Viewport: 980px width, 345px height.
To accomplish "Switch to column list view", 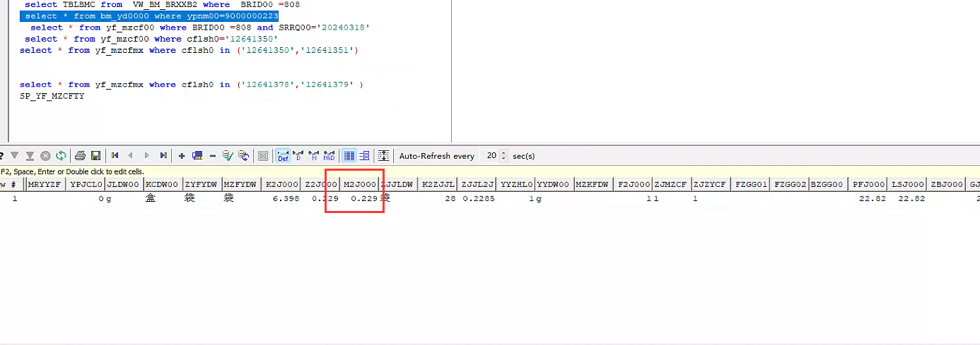I will (364, 155).
